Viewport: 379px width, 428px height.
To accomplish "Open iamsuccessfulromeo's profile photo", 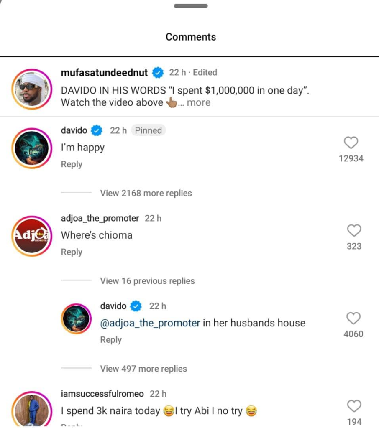I will coord(32,410).
